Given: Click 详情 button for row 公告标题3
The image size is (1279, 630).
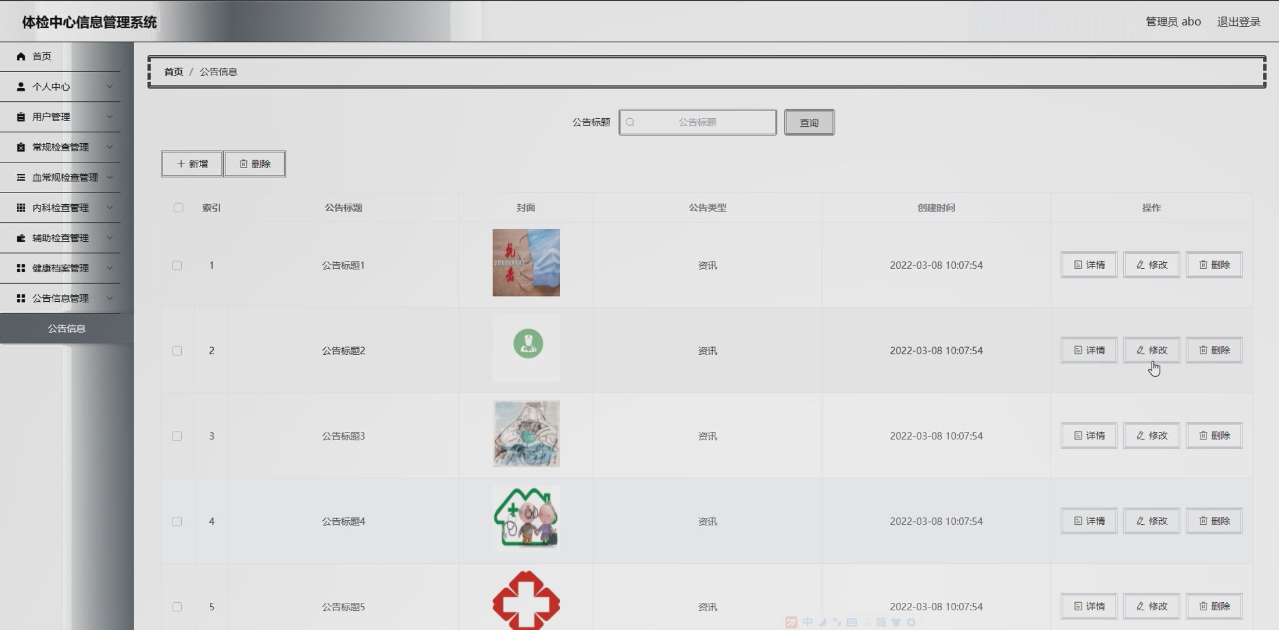Looking at the screenshot, I should pos(1089,435).
